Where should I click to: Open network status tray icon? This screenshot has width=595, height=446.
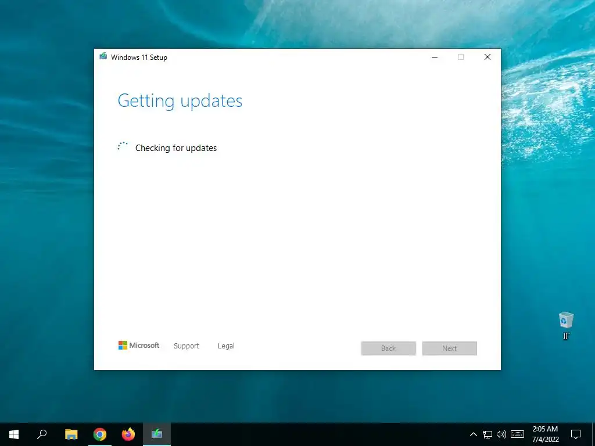coord(488,434)
